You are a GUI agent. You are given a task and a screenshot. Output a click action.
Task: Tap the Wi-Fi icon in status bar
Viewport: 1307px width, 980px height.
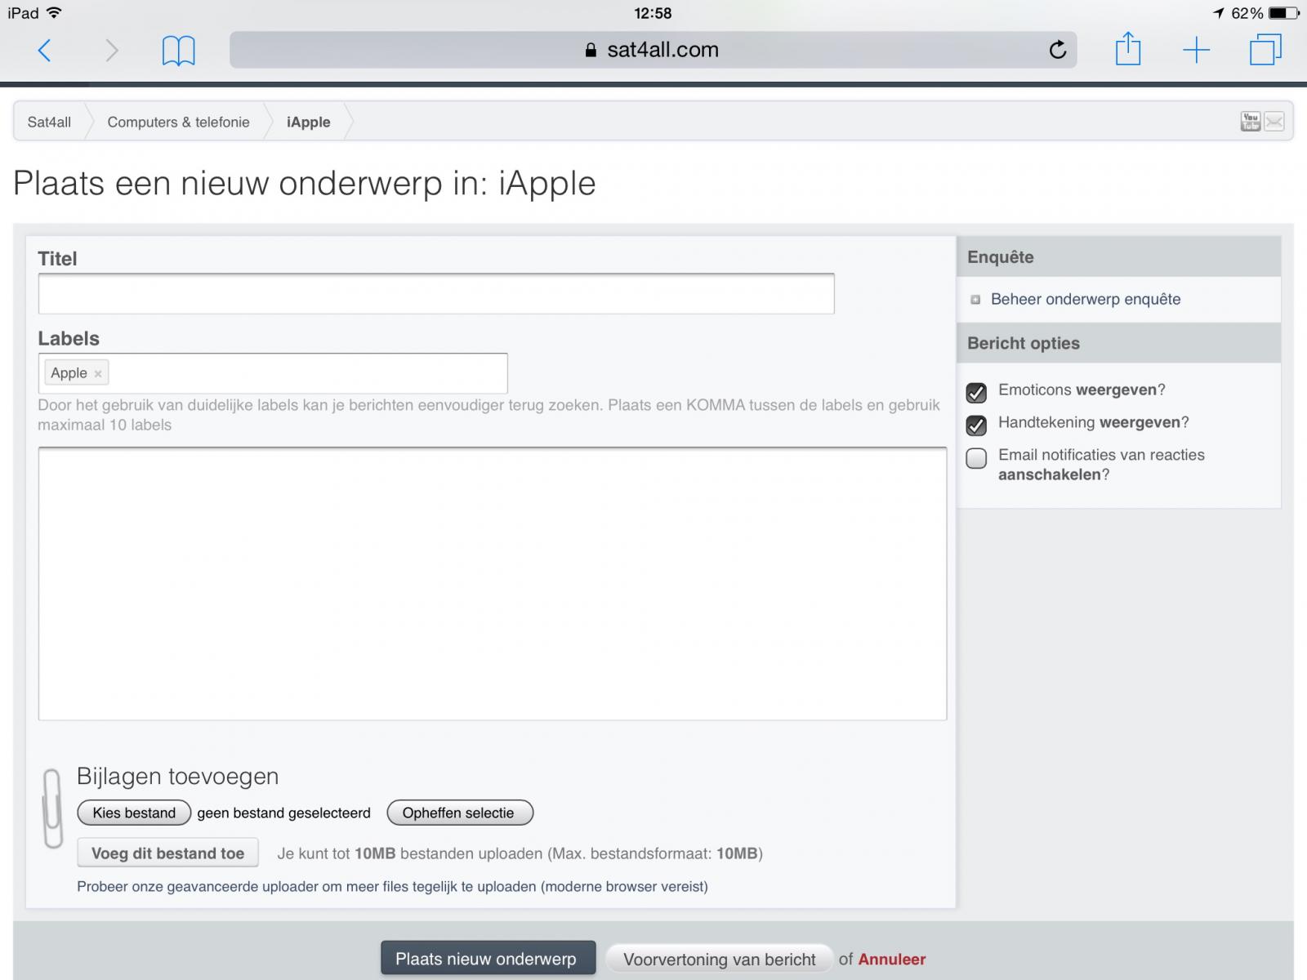[x=54, y=12]
